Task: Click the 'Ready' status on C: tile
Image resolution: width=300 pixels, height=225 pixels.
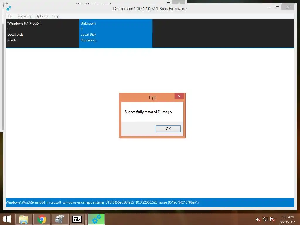Action: [x=12, y=40]
